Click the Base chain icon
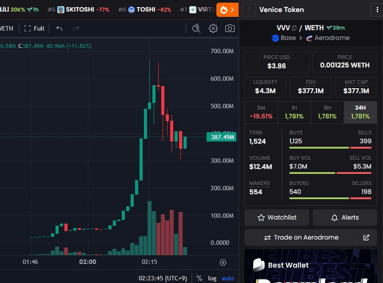Image resolution: width=383 pixels, height=283 pixels. point(275,38)
